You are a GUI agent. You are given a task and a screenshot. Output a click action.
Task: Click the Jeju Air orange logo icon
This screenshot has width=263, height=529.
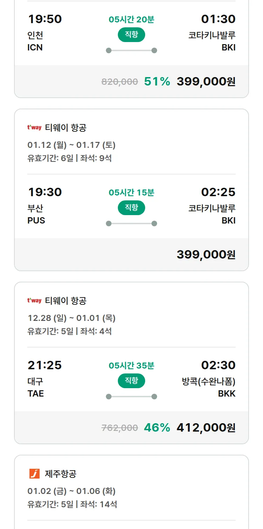[34, 474]
